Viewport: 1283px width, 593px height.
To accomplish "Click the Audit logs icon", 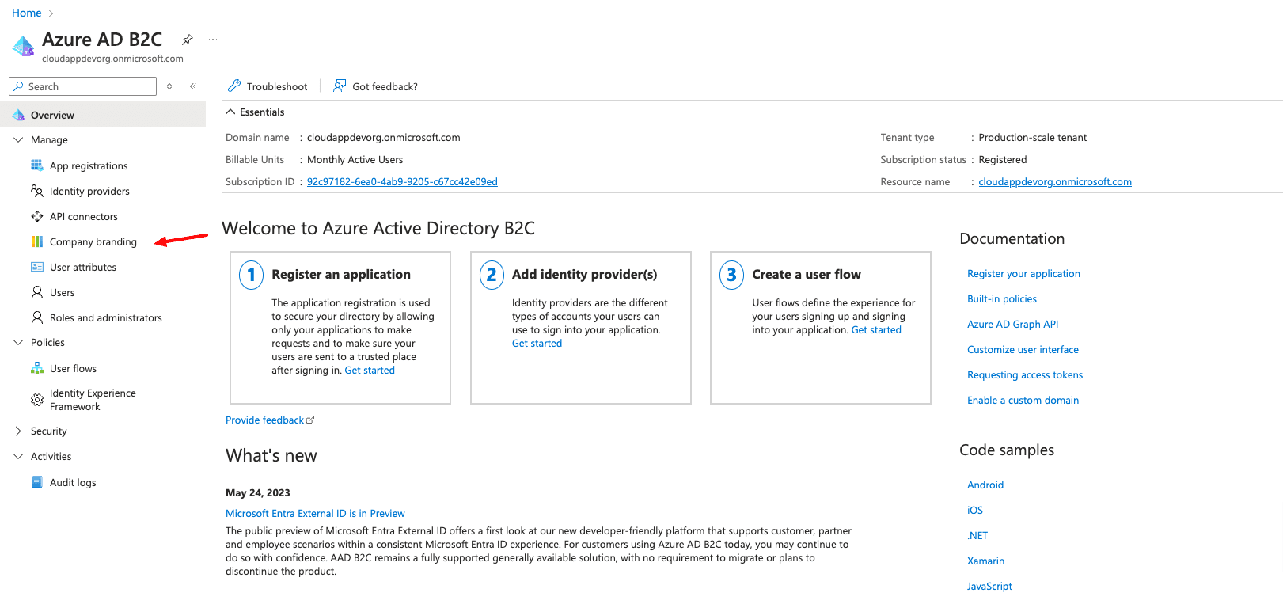I will (x=37, y=482).
